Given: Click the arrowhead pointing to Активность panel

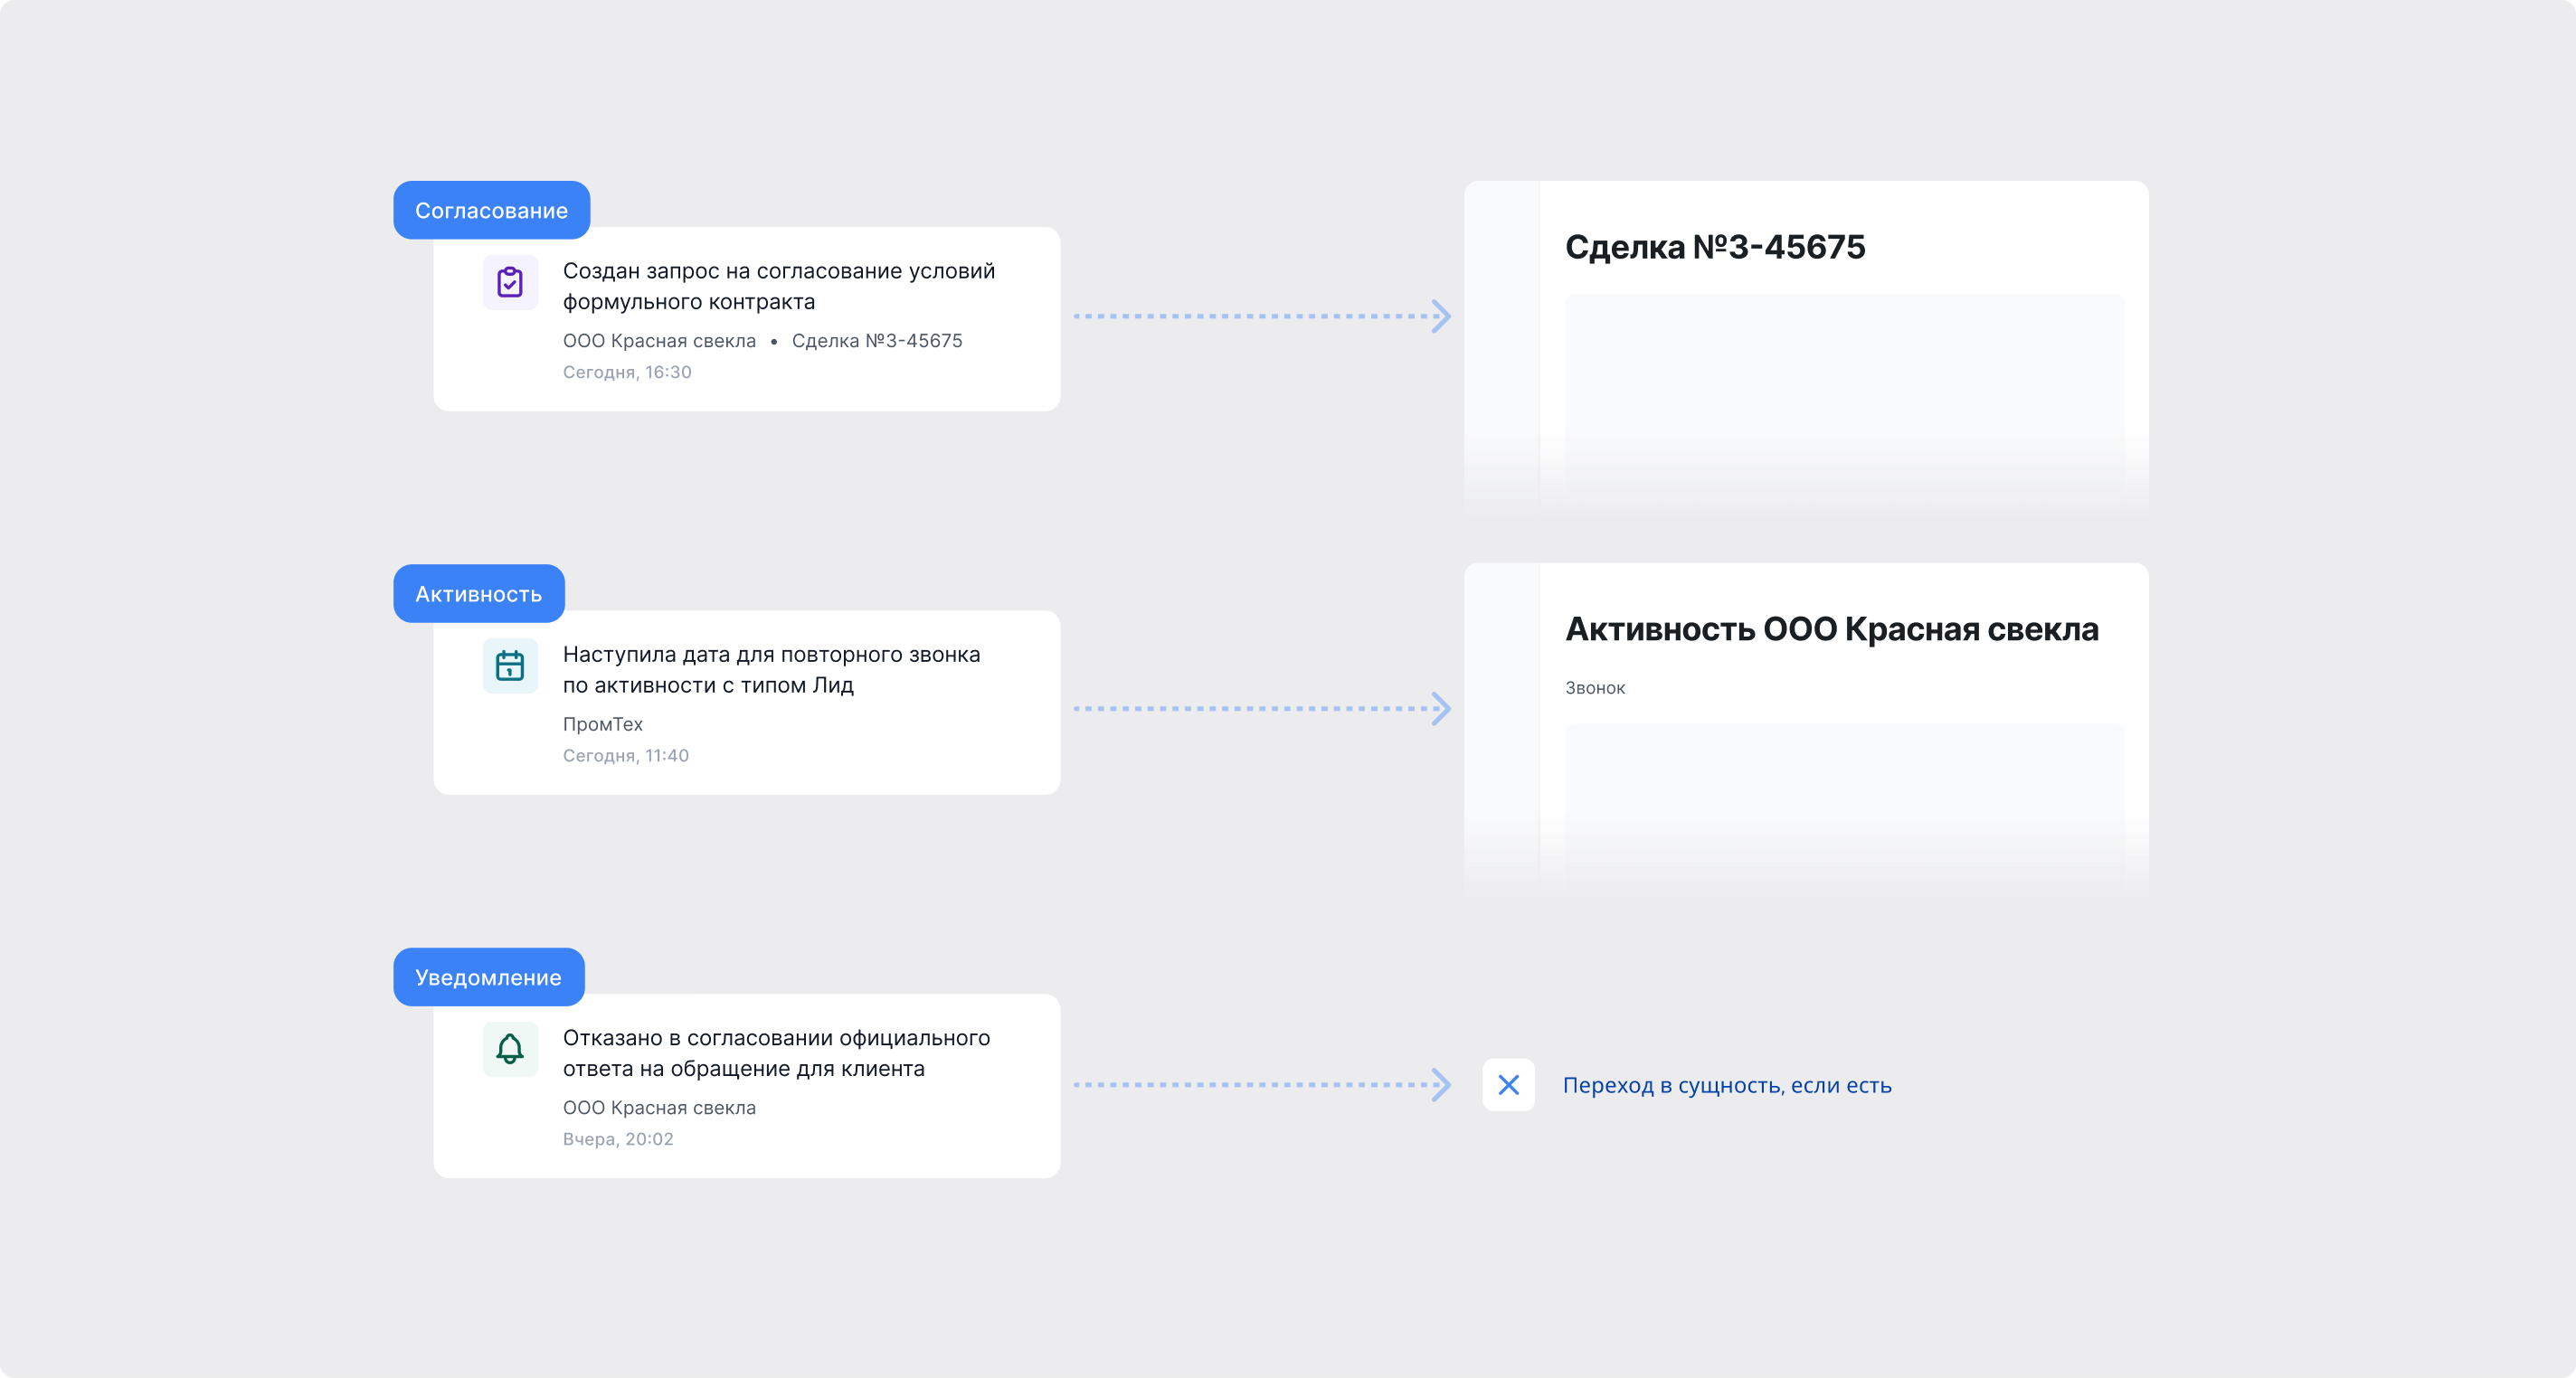Looking at the screenshot, I should pos(1441,709).
